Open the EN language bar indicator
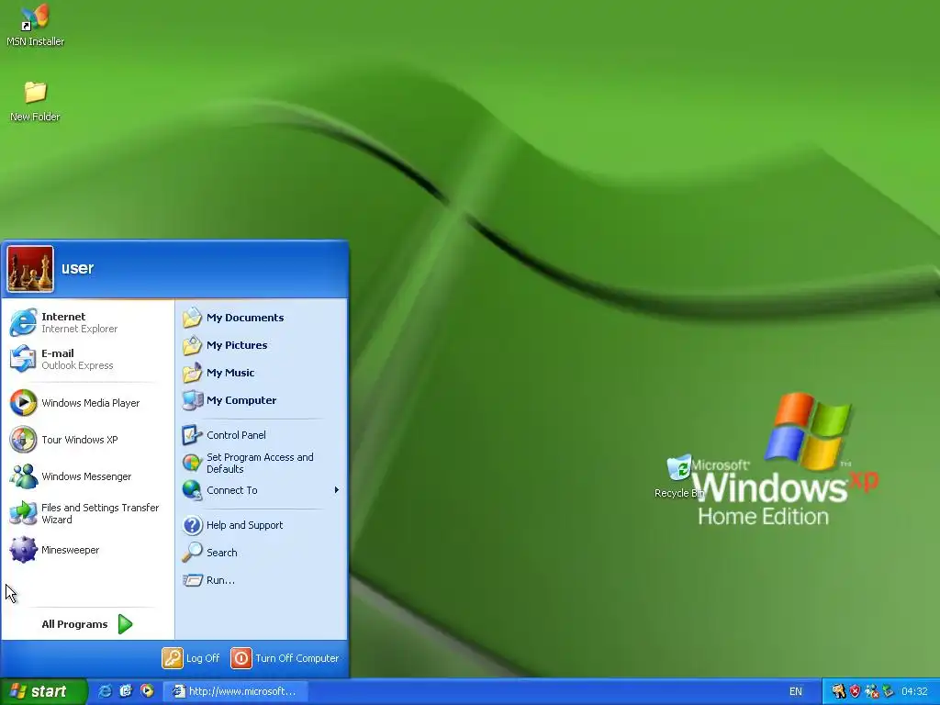This screenshot has height=705, width=940. coord(796,691)
